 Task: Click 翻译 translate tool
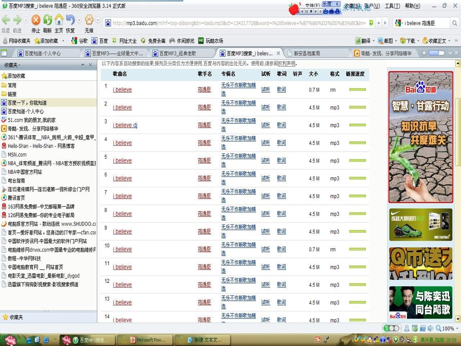click(363, 41)
